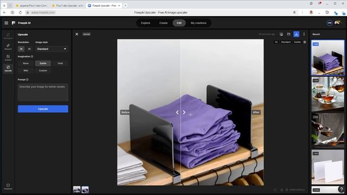
Task: Click the round badge icon beside avatar
Action: [x=329, y=23]
